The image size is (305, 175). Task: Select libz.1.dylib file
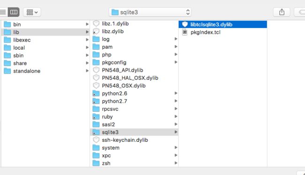pyautogui.click(x=134, y=23)
